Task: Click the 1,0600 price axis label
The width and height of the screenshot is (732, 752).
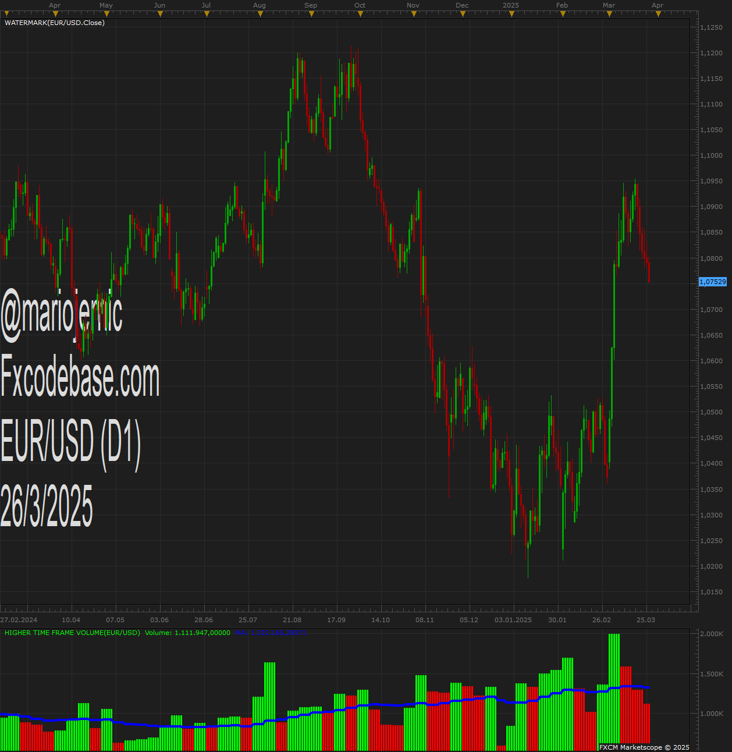Action: (x=712, y=361)
